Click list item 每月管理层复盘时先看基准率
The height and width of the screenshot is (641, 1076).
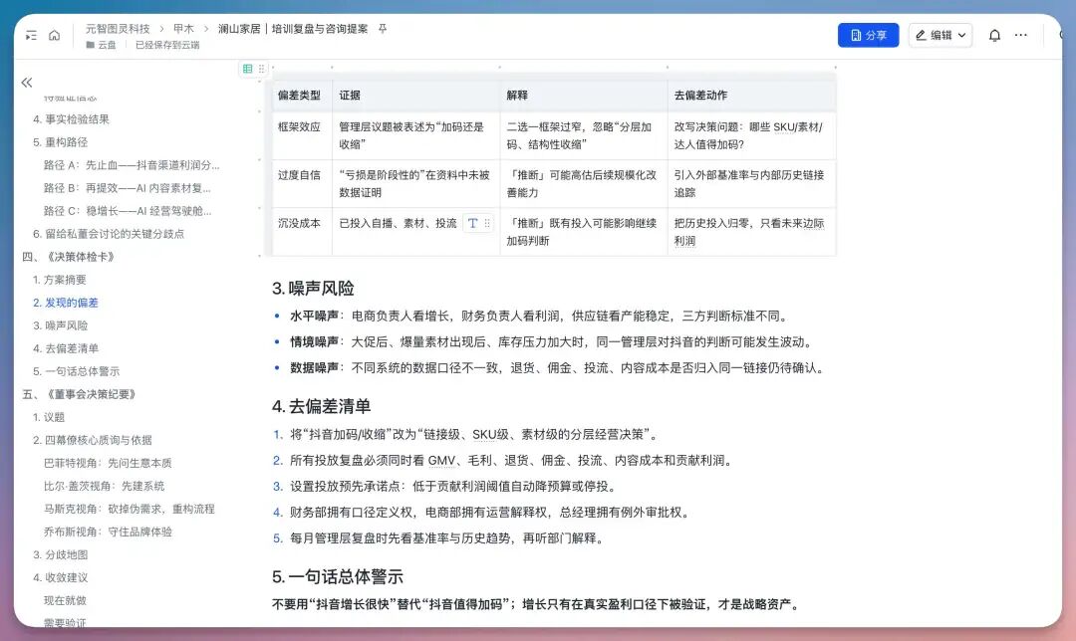tap(447, 538)
